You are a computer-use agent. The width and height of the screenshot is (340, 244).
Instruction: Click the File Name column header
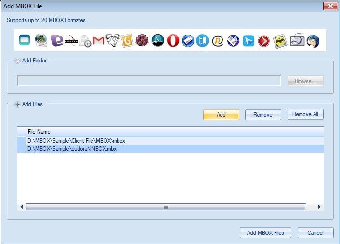tap(170, 132)
